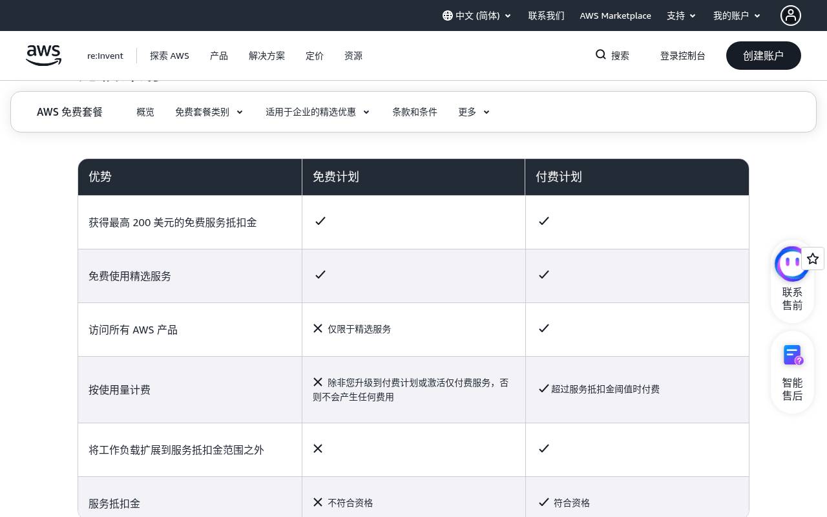Image resolution: width=827 pixels, height=517 pixels.
Task: Click the re:Invent link
Action: point(105,56)
